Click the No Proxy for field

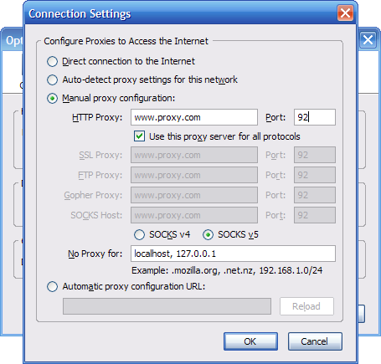pyautogui.click(x=233, y=254)
